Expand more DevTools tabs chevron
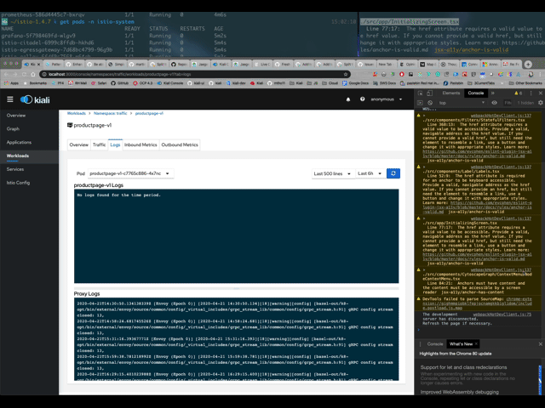 click(x=492, y=93)
